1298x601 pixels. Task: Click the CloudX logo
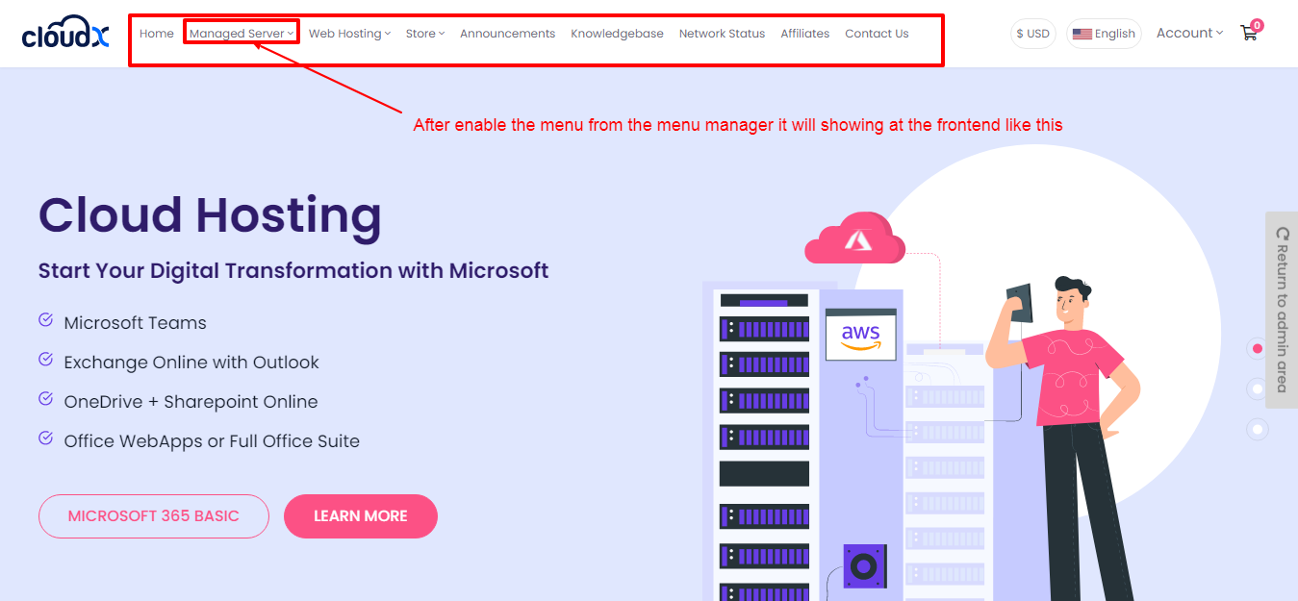pos(65,34)
